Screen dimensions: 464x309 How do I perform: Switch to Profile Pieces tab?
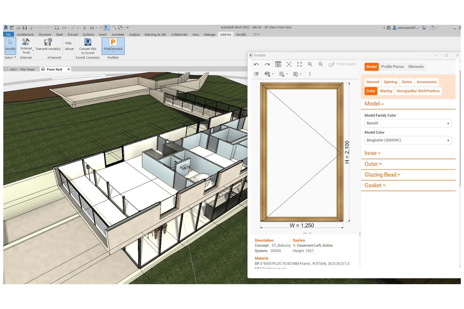(x=392, y=67)
